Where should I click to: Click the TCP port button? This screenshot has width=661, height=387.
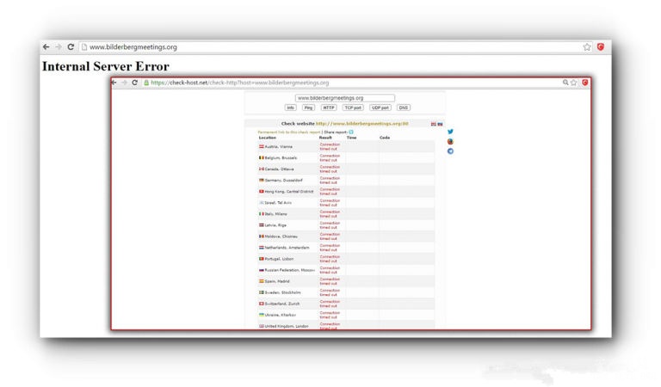click(x=353, y=107)
